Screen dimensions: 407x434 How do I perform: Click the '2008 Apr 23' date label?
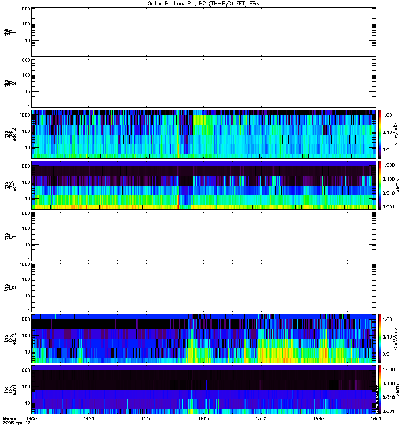click(16, 423)
